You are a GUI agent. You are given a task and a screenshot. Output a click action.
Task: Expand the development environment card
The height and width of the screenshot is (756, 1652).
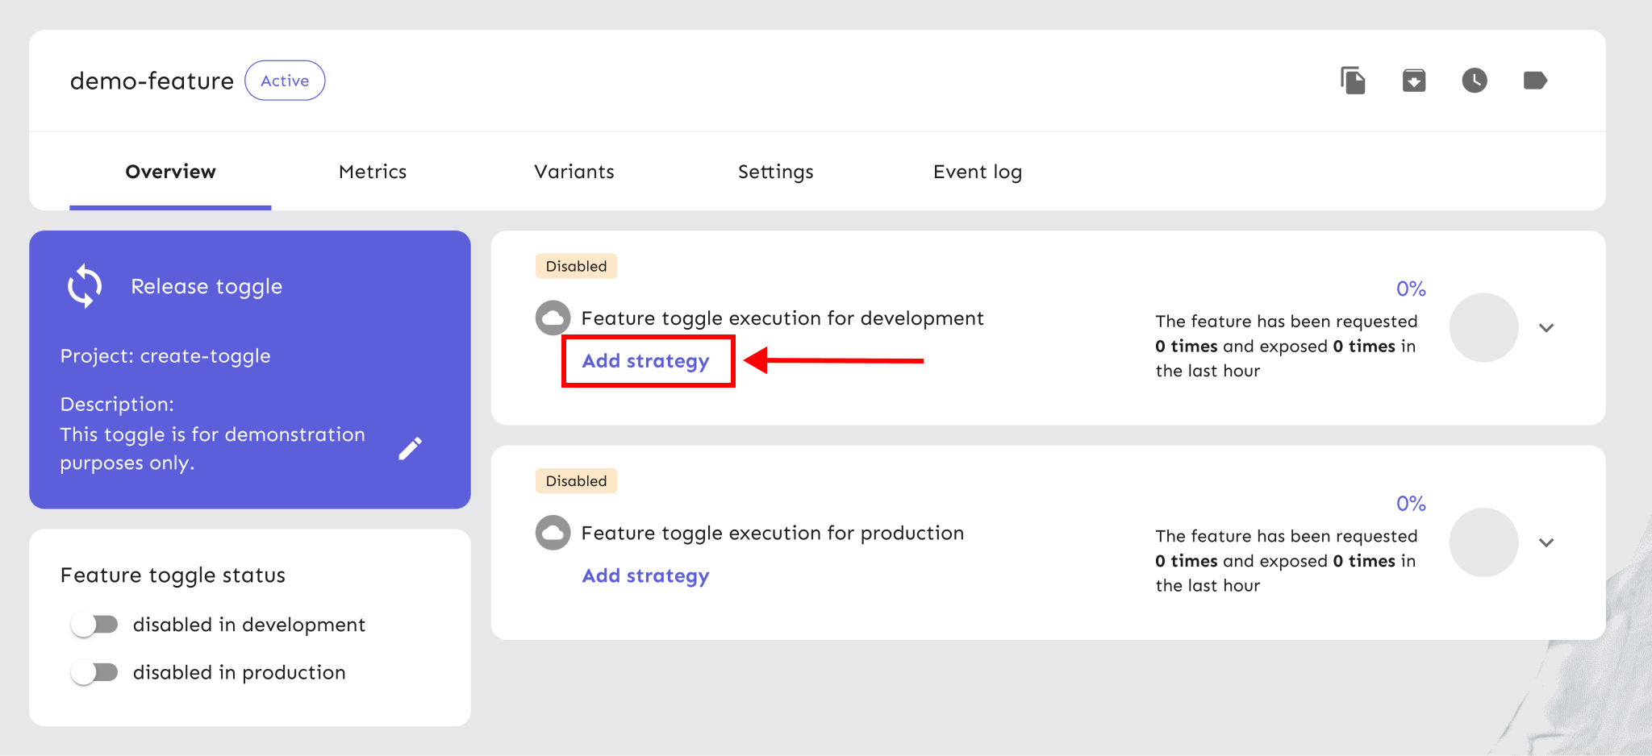(1546, 328)
